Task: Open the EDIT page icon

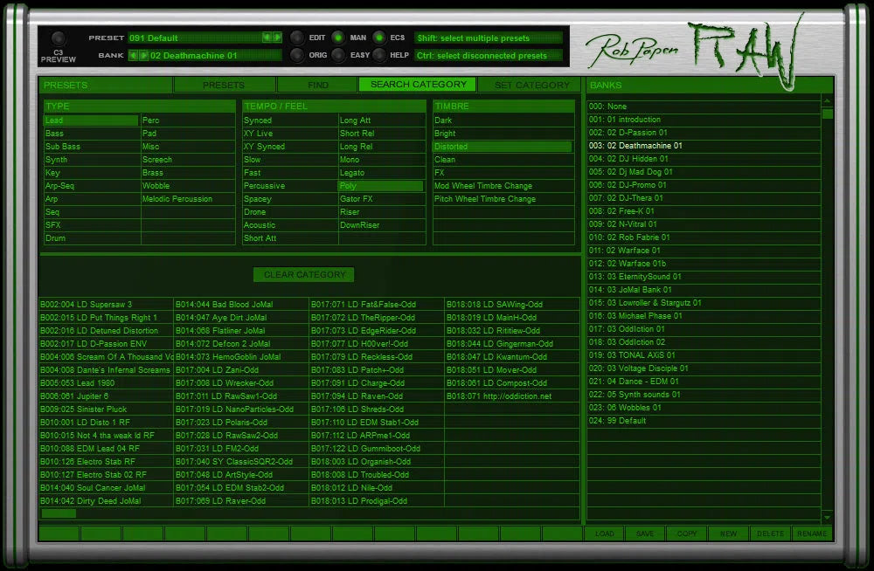Action: [295, 38]
